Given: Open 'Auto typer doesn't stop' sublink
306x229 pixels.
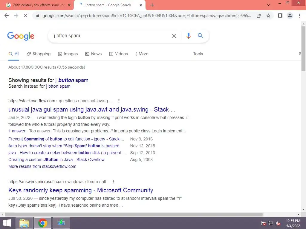Looking at the screenshot, I should click(64, 146).
